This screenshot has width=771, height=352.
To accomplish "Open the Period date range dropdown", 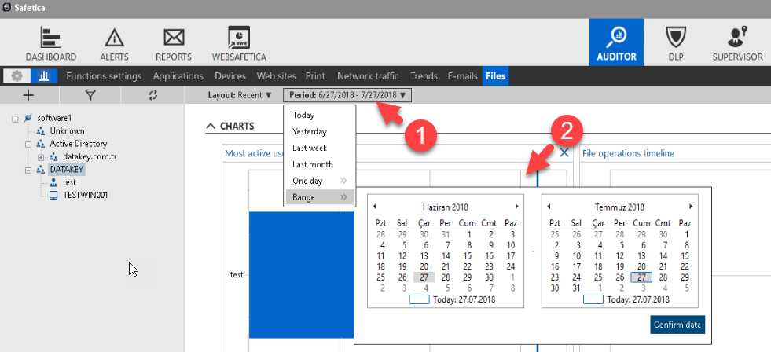I will tap(347, 95).
